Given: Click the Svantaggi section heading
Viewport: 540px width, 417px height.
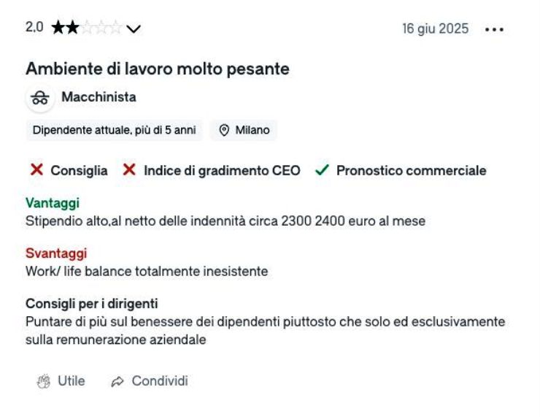Looking at the screenshot, I should coord(56,253).
